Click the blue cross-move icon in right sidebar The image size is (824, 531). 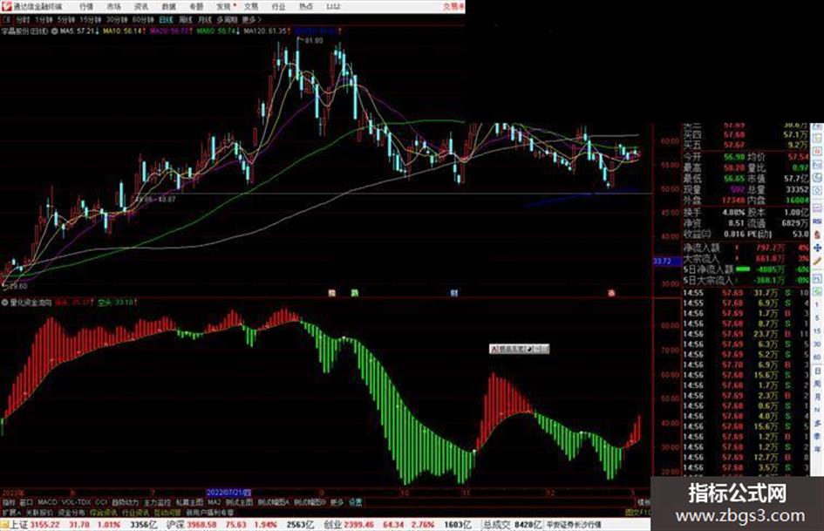click(x=817, y=248)
